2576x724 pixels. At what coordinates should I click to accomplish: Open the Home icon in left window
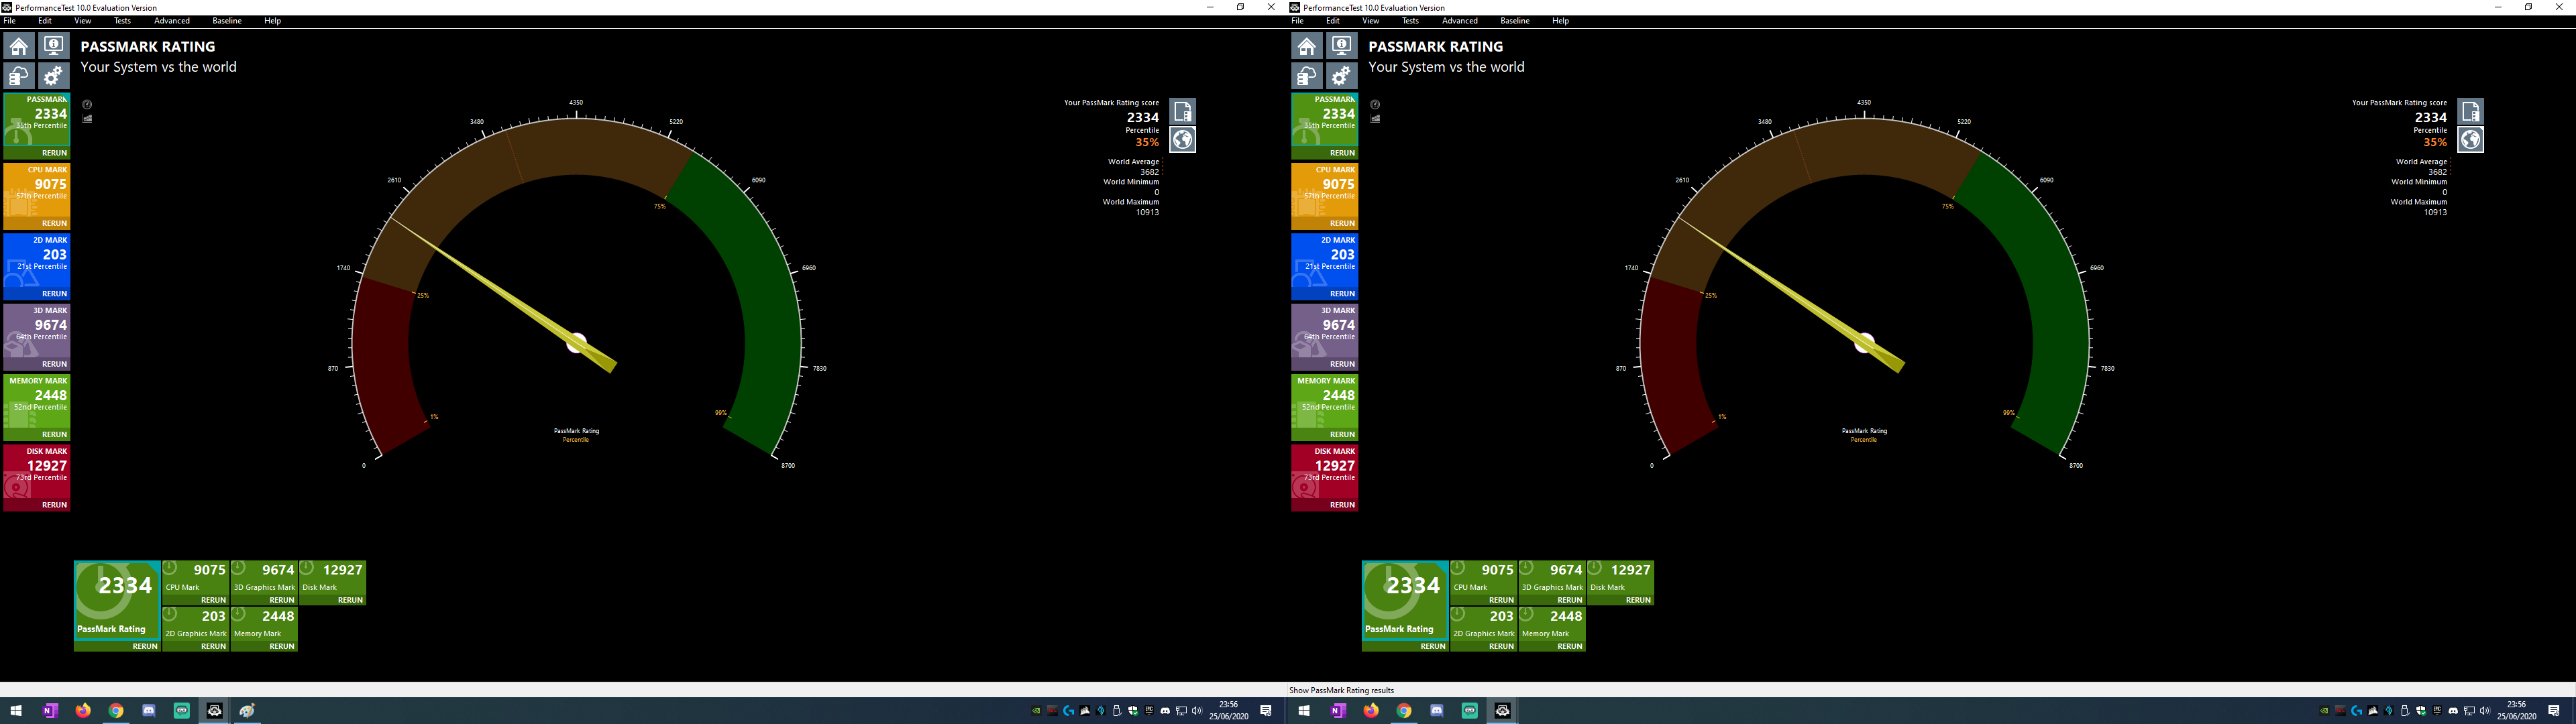[x=19, y=46]
